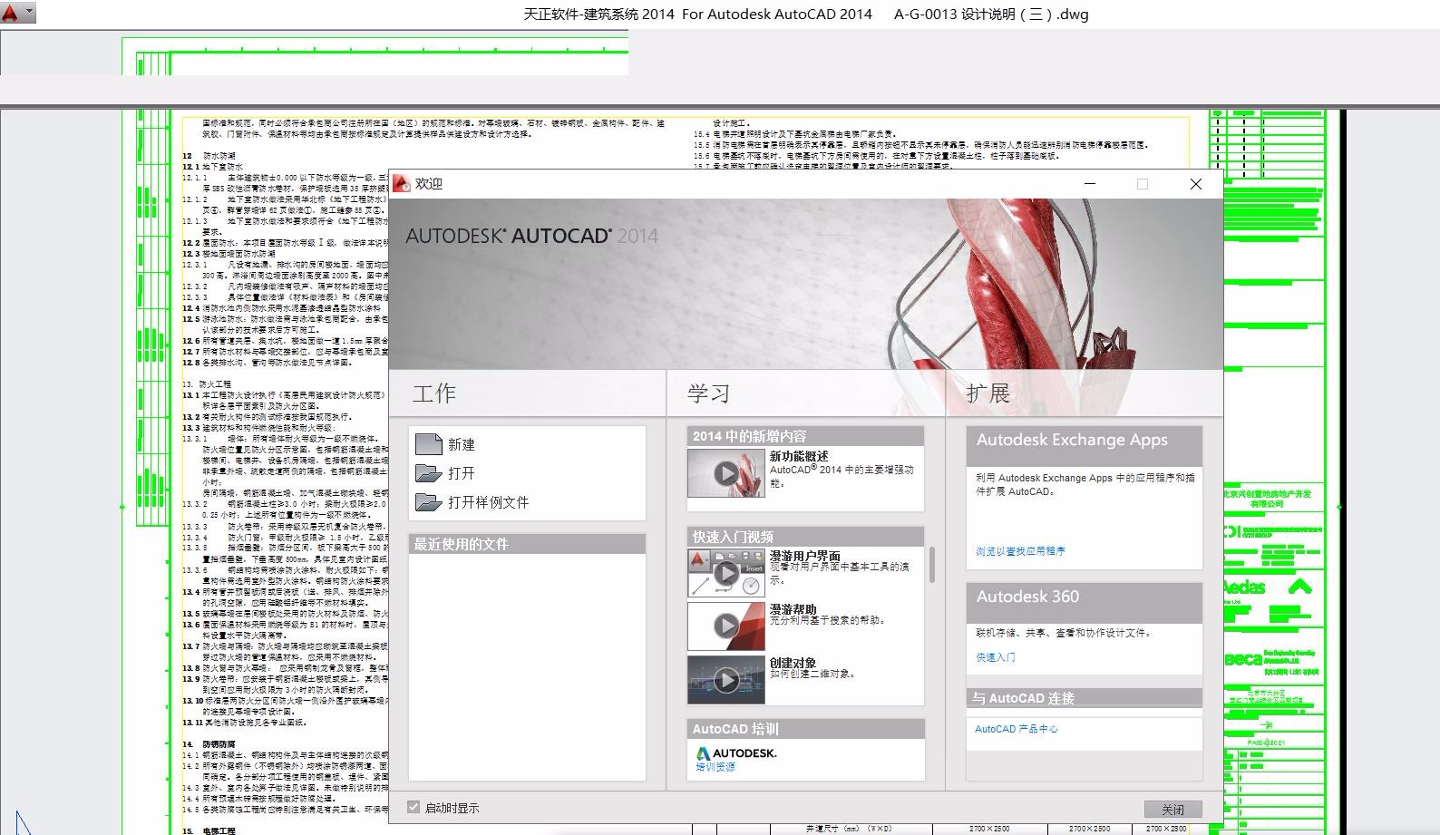Screen dimensions: 1440x835
Task: Click the 学习 section heading
Action: pyautogui.click(x=708, y=393)
